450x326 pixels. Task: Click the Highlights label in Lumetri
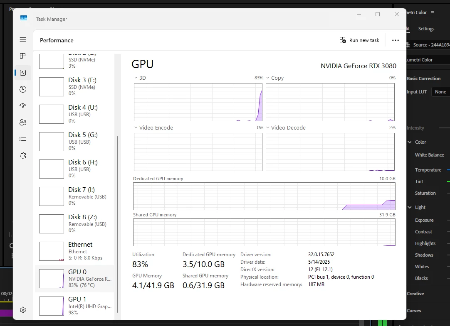pyautogui.click(x=425, y=243)
